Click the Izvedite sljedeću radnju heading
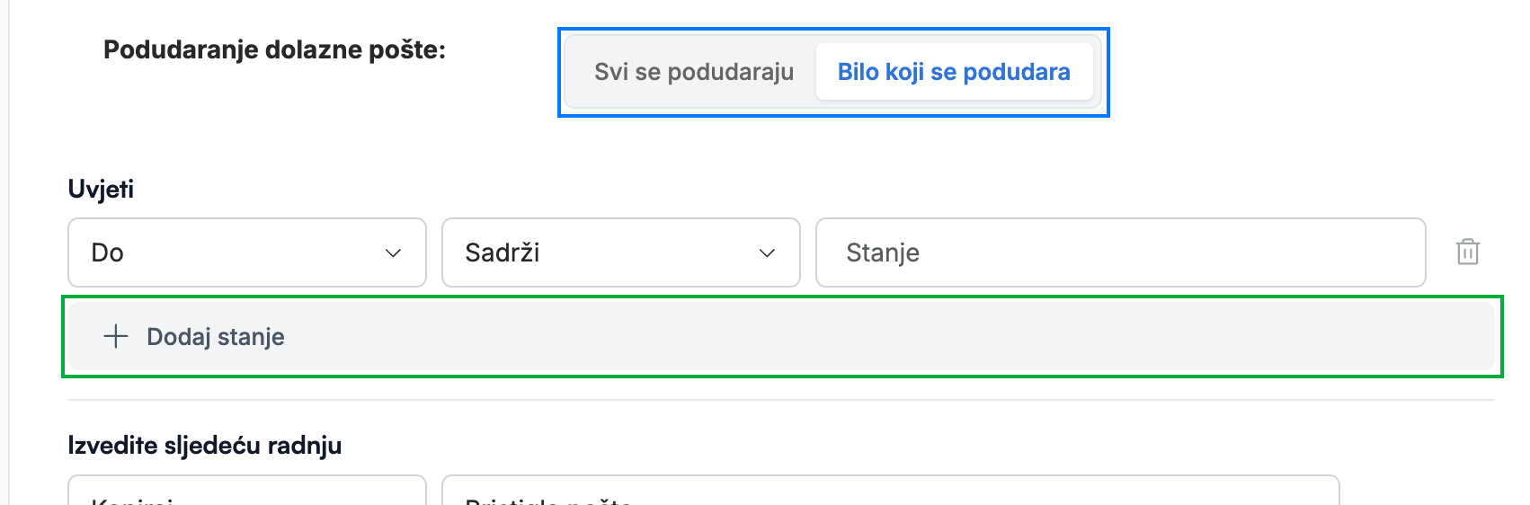Viewport: 1530px width, 505px height. (x=205, y=446)
